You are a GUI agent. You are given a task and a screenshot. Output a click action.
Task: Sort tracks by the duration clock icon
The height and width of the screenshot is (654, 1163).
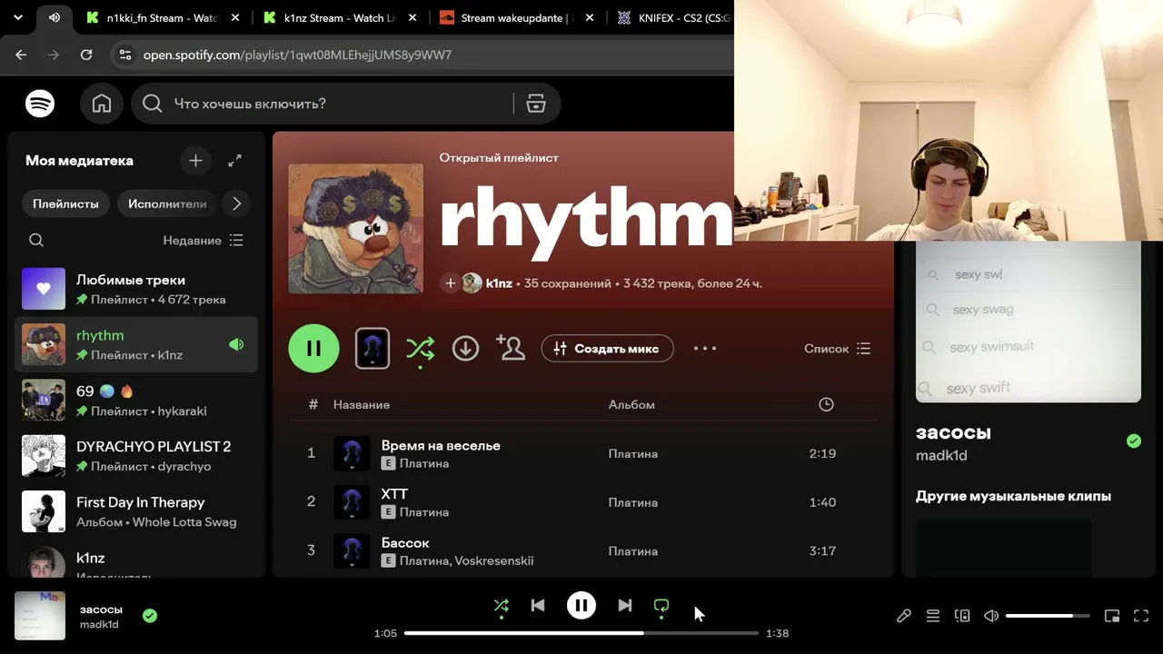click(826, 405)
